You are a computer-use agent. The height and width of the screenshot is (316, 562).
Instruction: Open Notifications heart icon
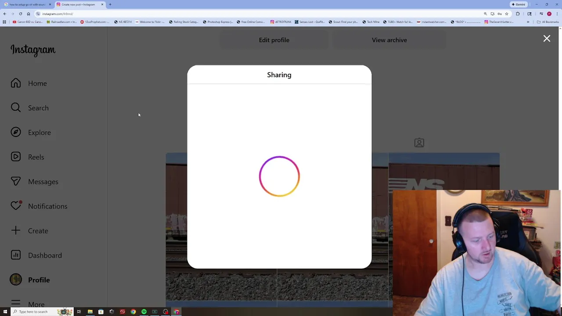(16, 206)
